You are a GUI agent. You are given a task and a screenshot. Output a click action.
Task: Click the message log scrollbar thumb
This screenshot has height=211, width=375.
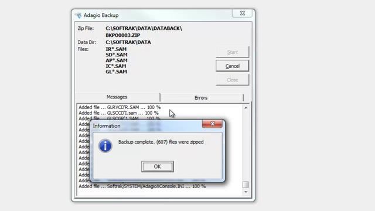(246, 185)
